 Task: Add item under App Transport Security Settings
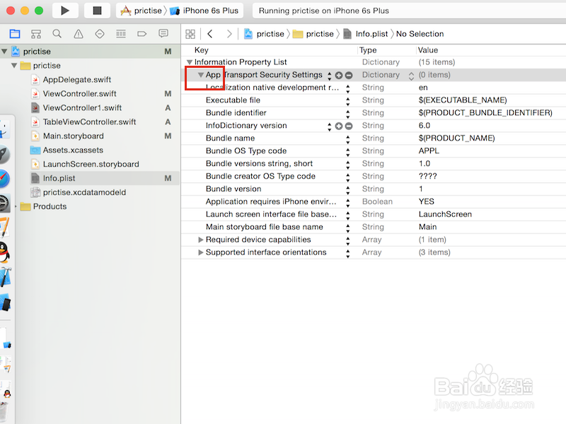click(x=339, y=76)
